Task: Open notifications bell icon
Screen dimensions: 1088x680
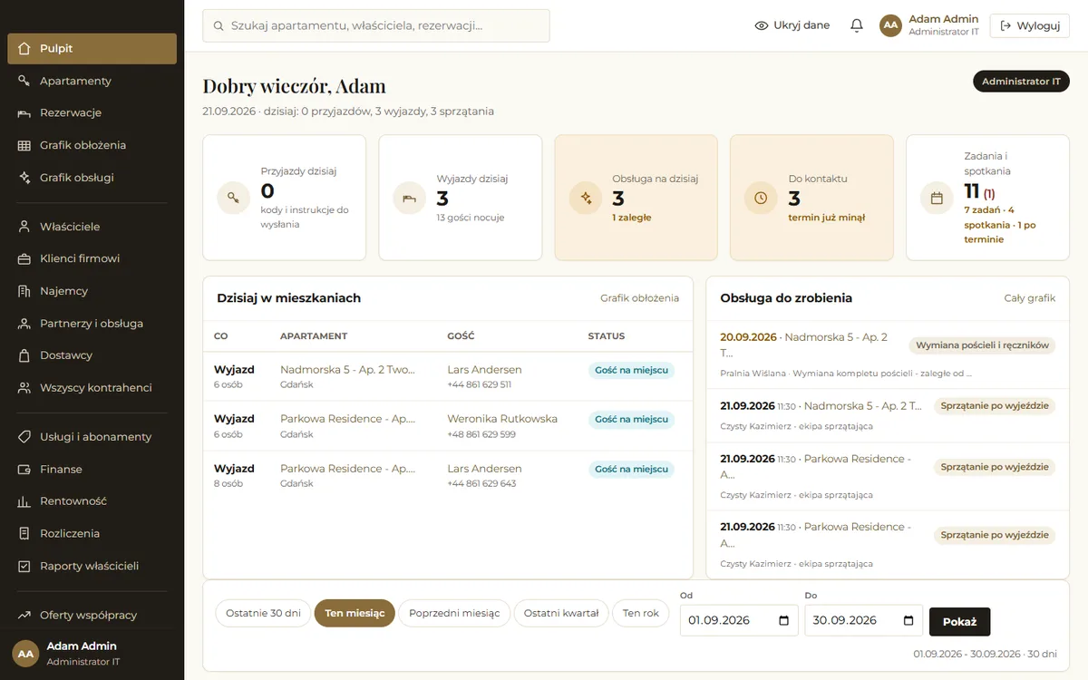Action: [856, 25]
